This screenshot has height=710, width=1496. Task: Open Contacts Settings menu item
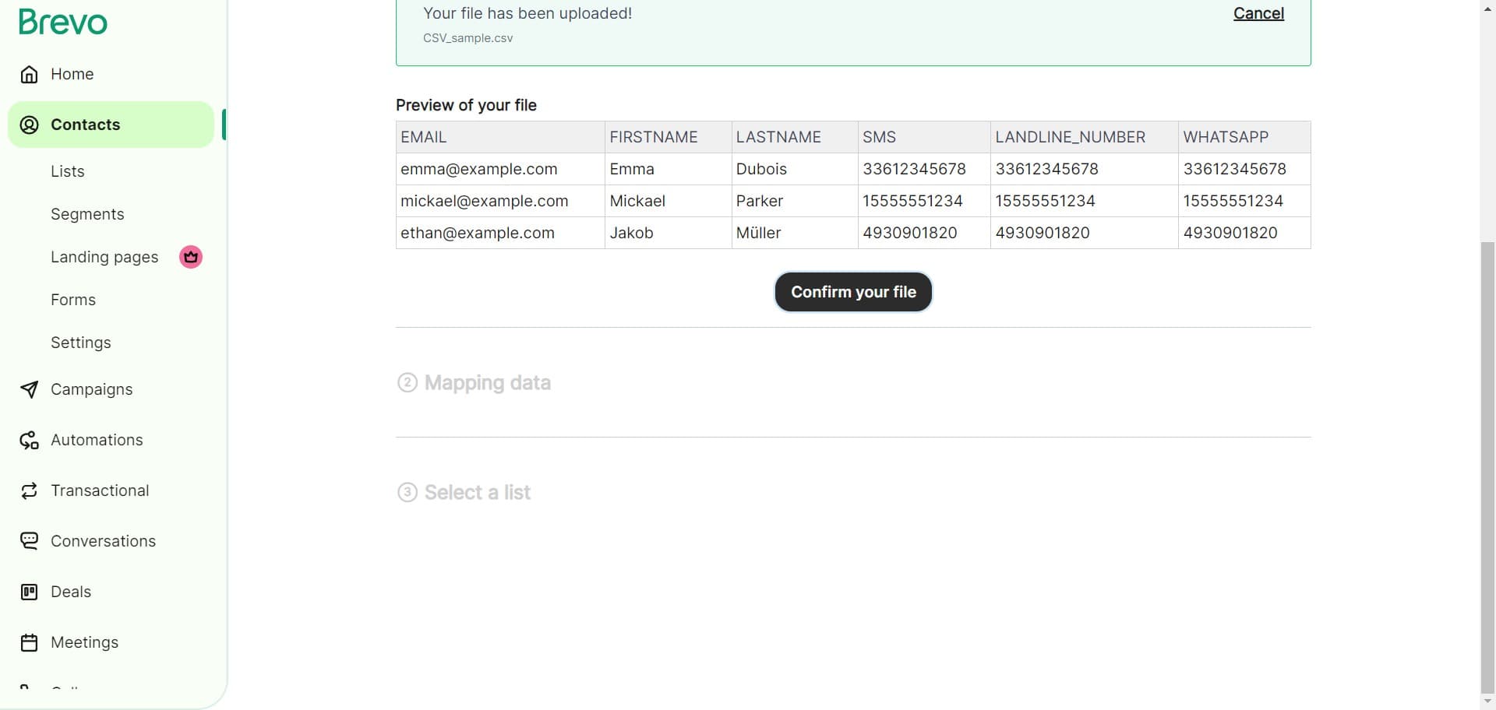click(x=81, y=343)
